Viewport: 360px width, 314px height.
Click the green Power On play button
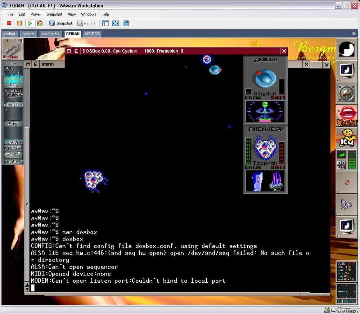30,23
